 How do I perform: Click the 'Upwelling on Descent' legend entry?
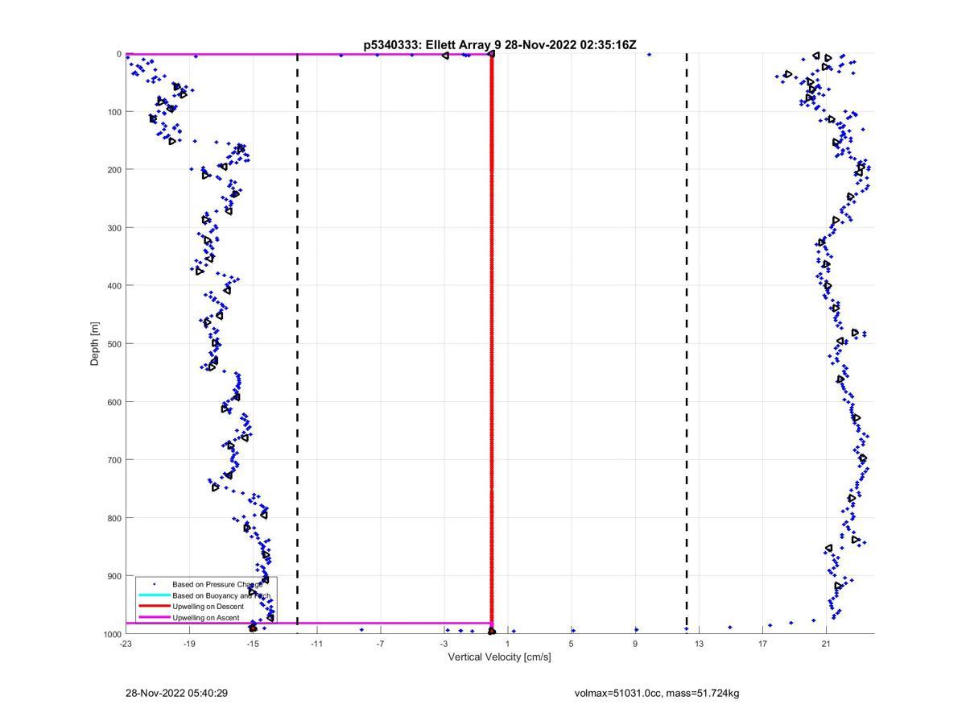click(x=208, y=607)
